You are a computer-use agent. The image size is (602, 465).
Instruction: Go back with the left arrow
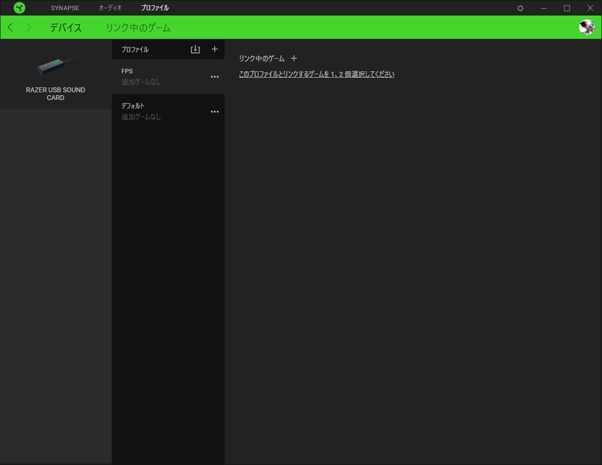11,28
